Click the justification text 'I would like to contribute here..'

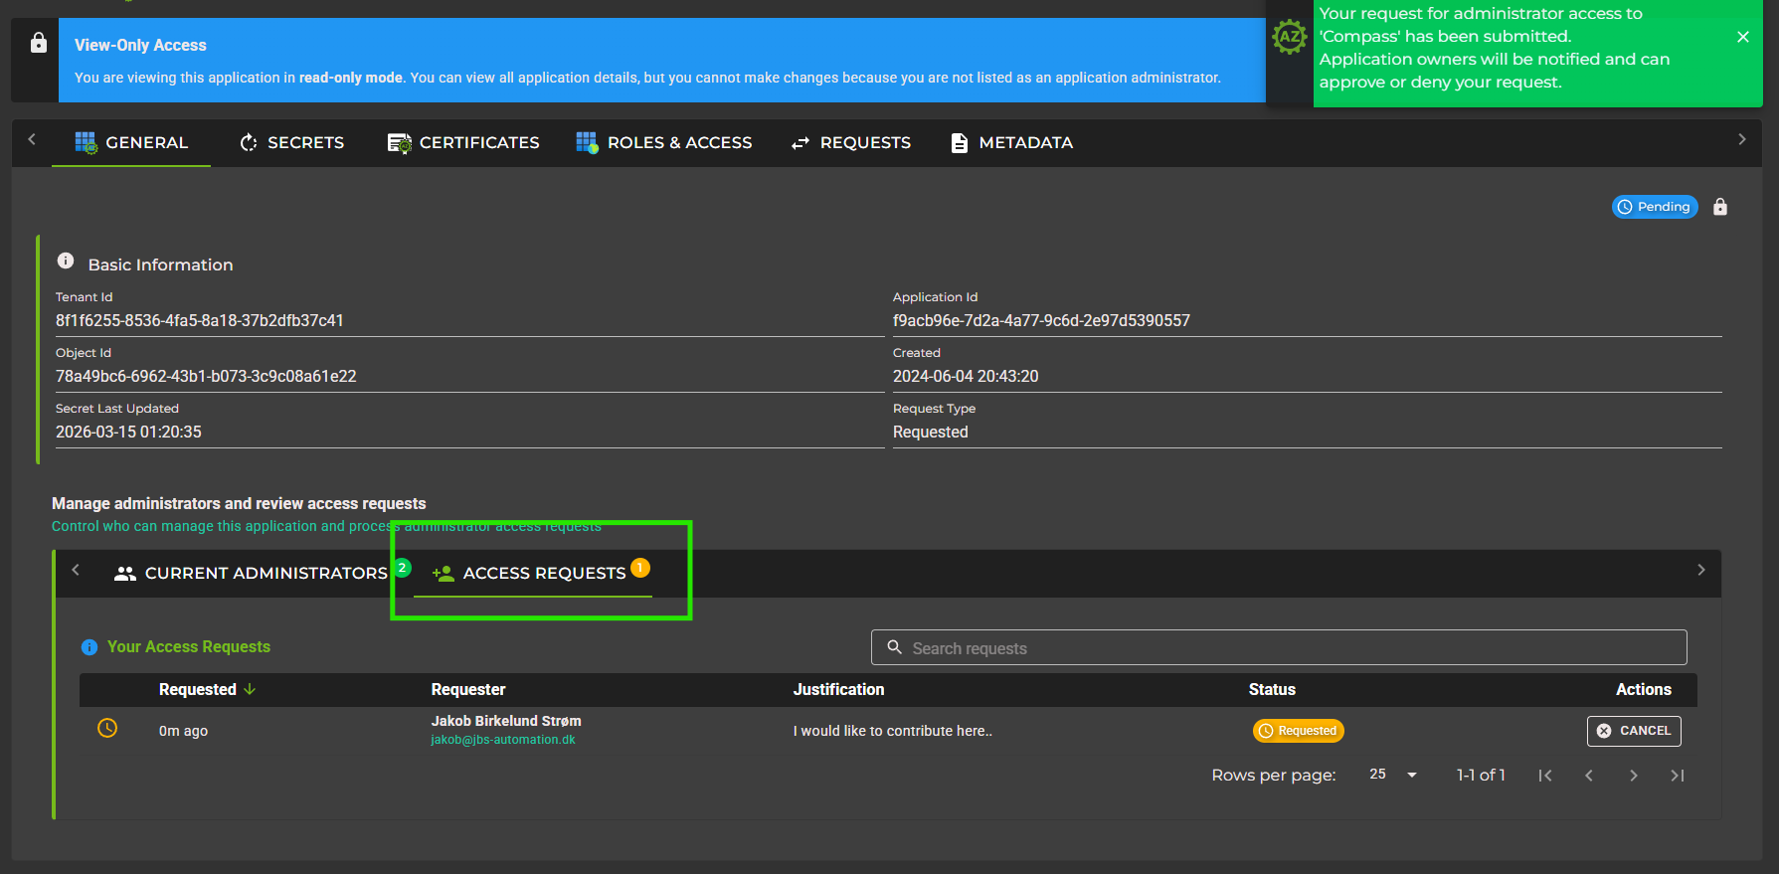point(893,731)
